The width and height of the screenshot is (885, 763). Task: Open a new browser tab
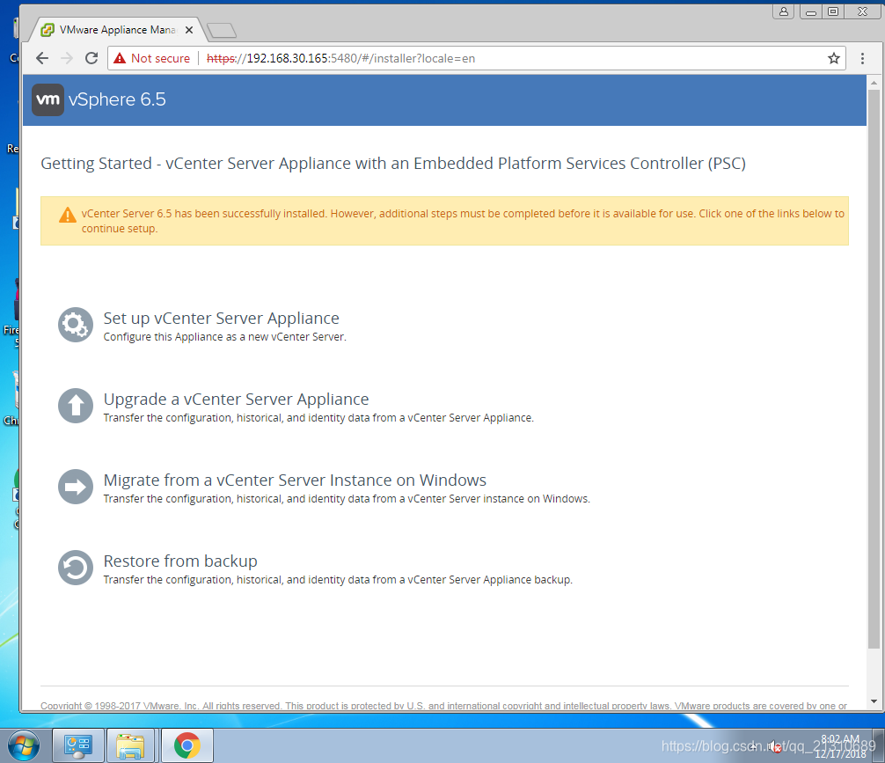click(x=222, y=31)
